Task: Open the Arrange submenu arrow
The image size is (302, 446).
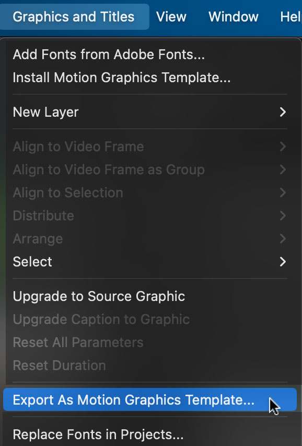Action: pos(283,239)
